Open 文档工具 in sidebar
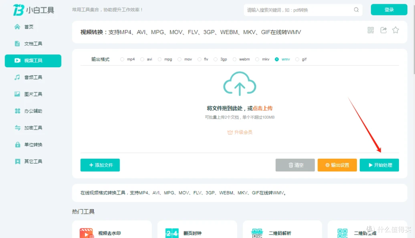The height and width of the screenshot is (238, 415). coord(33,44)
